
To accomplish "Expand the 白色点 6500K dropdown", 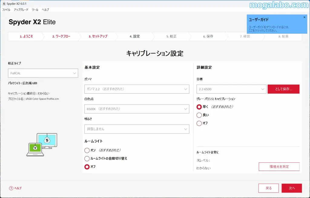I will [137, 109].
